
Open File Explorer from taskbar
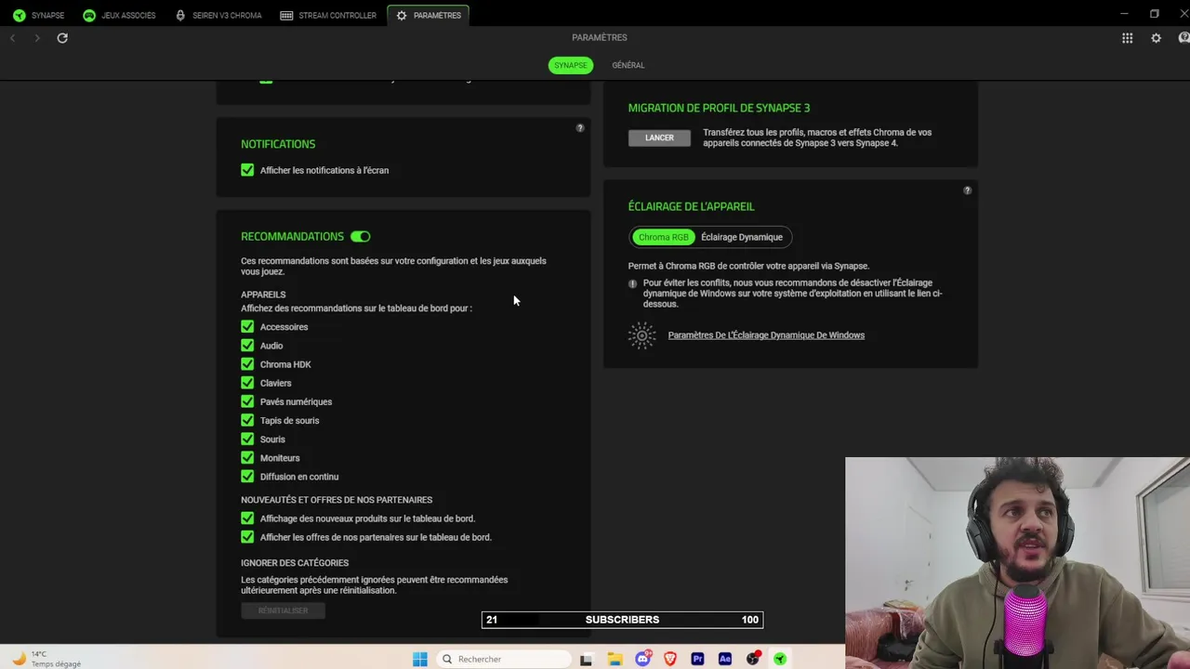point(615,659)
